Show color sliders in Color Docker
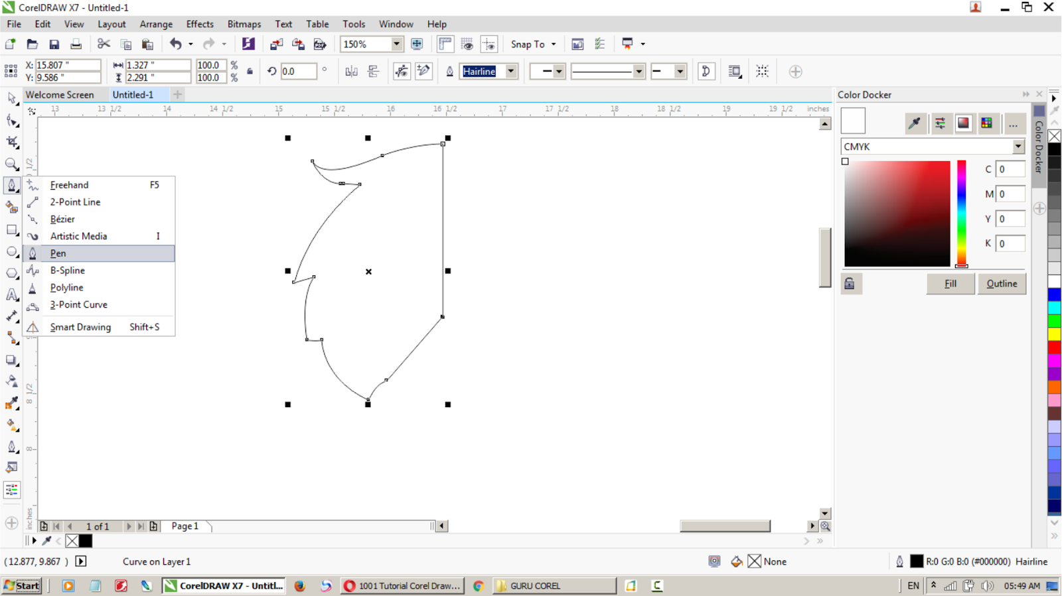Viewport: 1062px width, 596px height. (940, 123)
